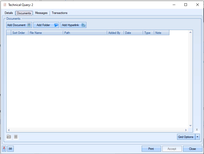
Task: Click the Add Hyperlink button
Action: [73, 25]
